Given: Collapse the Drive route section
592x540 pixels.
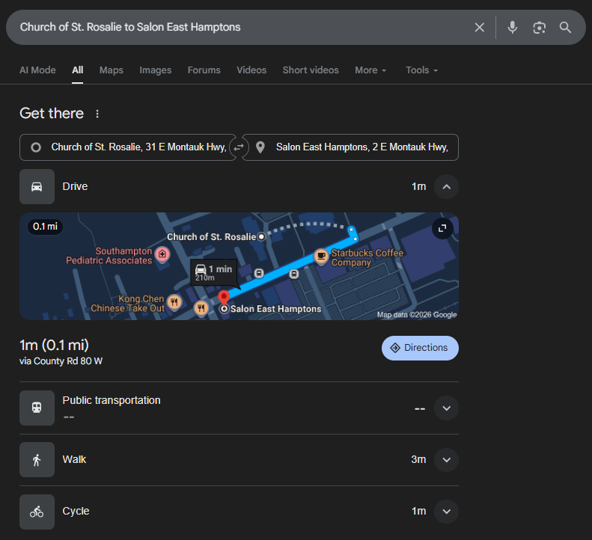Looking at the screenshot, I should tap(446, 186).
